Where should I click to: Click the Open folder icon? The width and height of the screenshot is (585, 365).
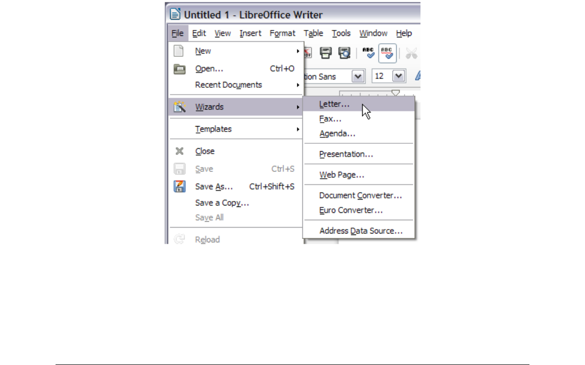[x=179, y=69]
